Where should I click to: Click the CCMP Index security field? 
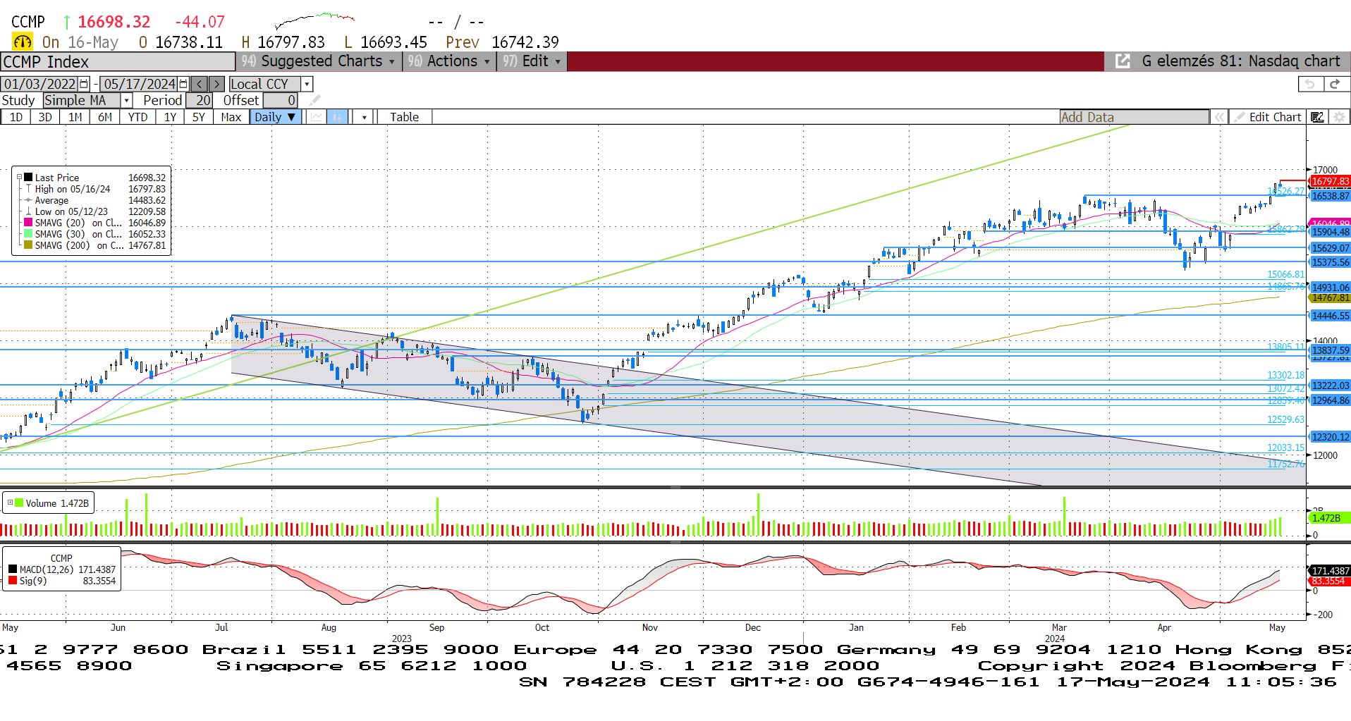click(x=118, y=61)
